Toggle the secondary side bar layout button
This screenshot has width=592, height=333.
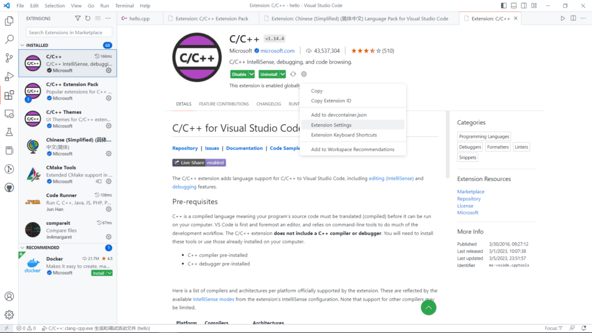[x=524, y=6]
